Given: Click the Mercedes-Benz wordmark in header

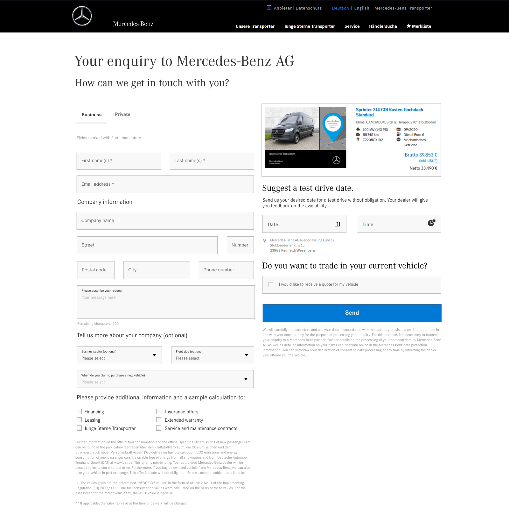Looking at the screenshot, I should click(x=133, y=24).
